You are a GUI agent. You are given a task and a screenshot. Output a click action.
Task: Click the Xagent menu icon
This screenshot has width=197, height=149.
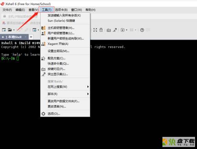coord(43,44)
